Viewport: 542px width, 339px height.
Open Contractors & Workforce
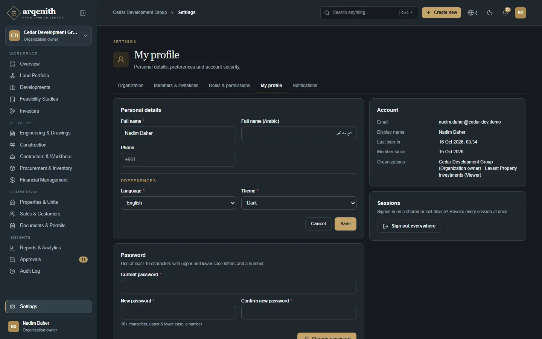tap(49, 157)
